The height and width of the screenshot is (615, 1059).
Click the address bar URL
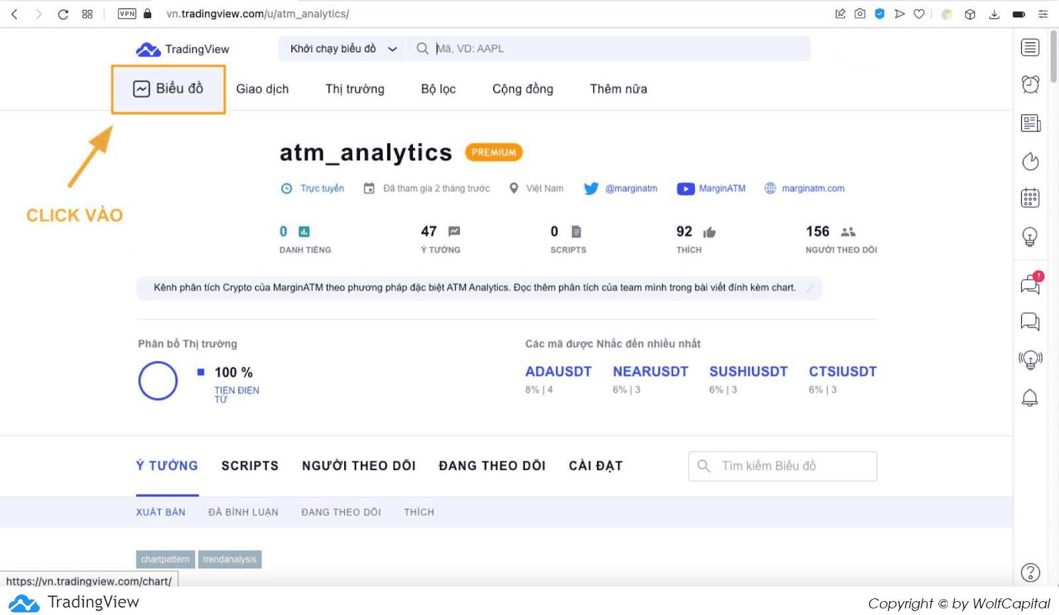click(x=257, y=14)
